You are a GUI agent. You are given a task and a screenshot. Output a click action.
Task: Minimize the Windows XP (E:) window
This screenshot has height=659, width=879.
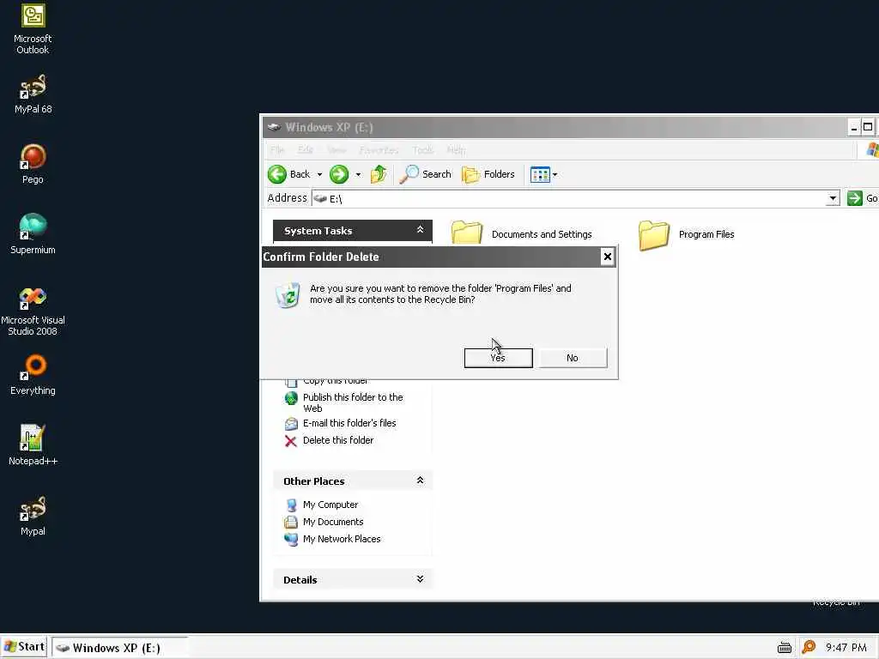854,127
